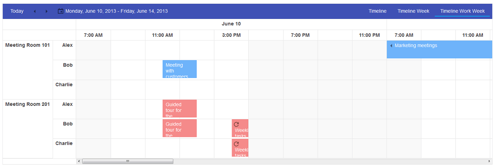Click the horizontal scrollbar thumb

(128, 162)
